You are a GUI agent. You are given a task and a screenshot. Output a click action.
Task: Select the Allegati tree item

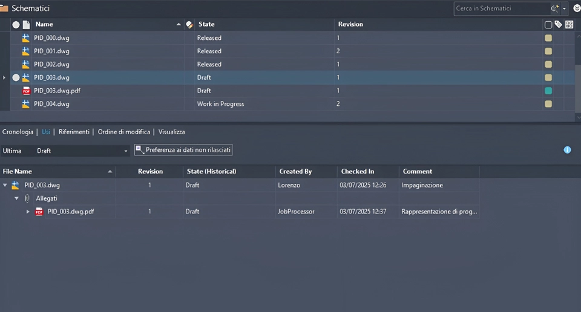[x=47, y=198]
